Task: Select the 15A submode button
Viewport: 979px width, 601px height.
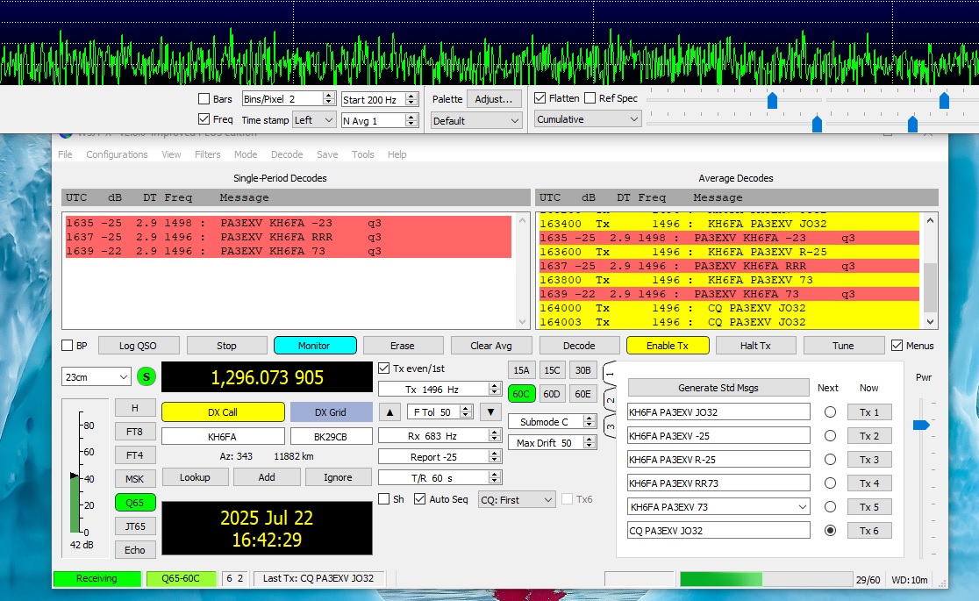Action: click(521, 370)
